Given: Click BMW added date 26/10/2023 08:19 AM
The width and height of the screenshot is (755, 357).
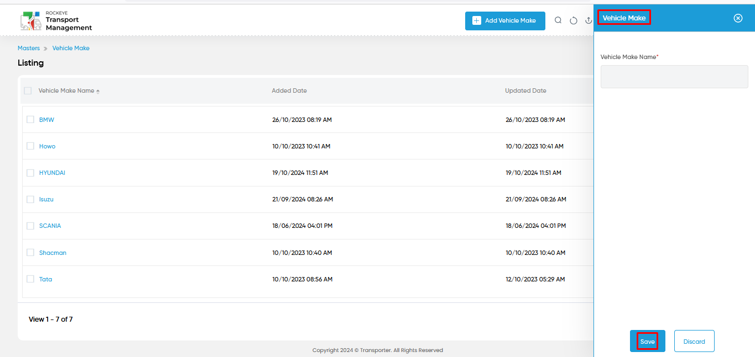Looking at the screenshot, I should click(x=302, y=120).
